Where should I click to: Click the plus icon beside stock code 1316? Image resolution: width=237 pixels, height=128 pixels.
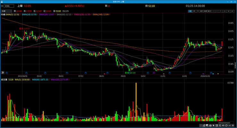2,6
